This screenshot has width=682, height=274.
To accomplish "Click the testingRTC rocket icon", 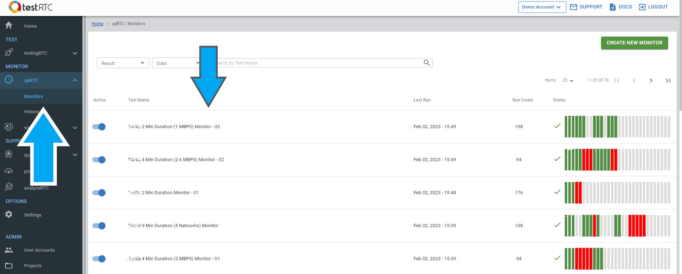I will click(x=9, y=53).
